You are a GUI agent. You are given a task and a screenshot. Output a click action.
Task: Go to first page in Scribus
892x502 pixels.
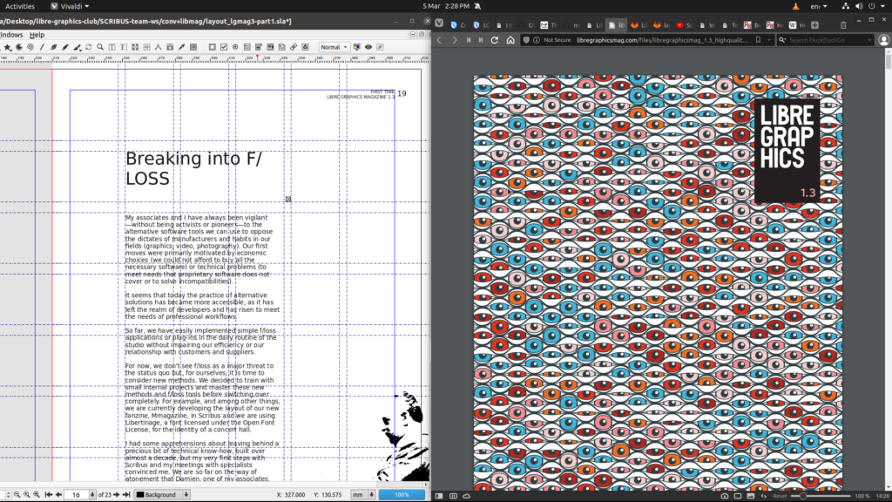click(49, 495)
